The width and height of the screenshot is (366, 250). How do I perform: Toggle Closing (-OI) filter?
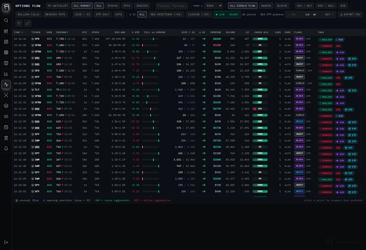coord(199,14)
